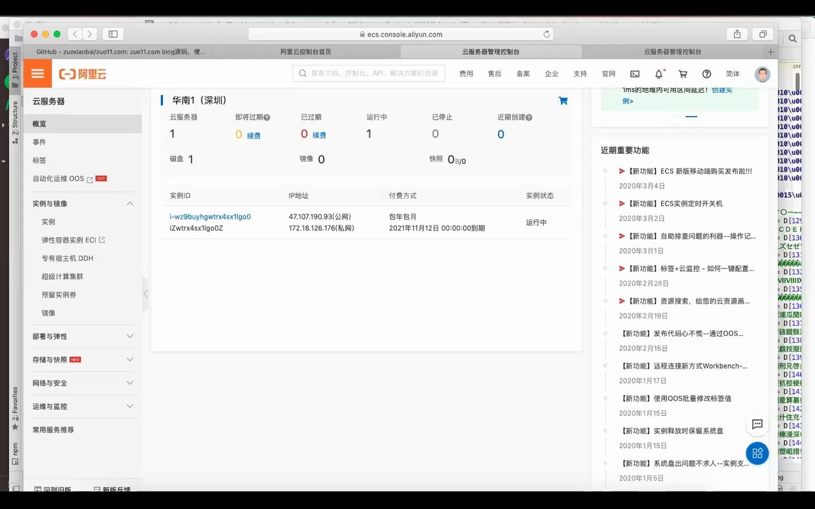Switch to the 阿里云控制台首页 tab

pyautogui.click(x=306, y=51)
